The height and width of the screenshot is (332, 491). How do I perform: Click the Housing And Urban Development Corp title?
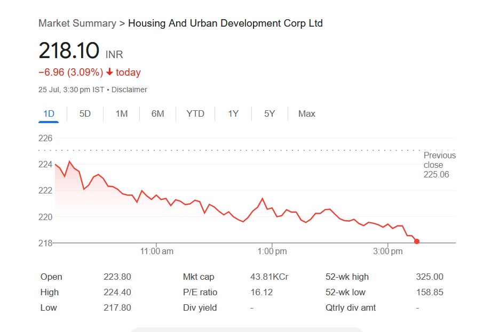click(225, 23)
